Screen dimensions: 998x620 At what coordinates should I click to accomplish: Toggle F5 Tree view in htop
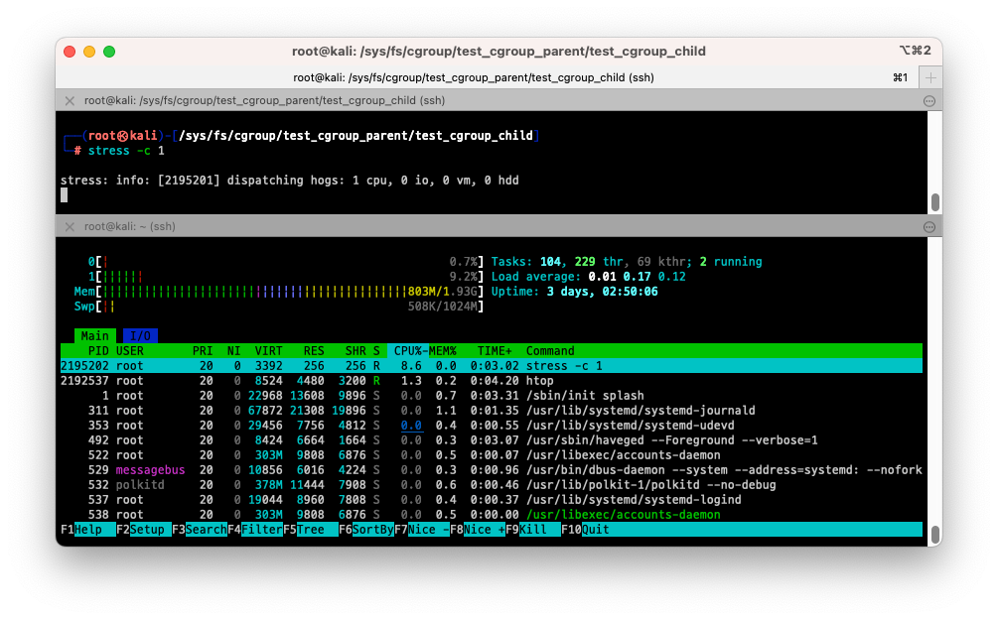coord(310,530)
